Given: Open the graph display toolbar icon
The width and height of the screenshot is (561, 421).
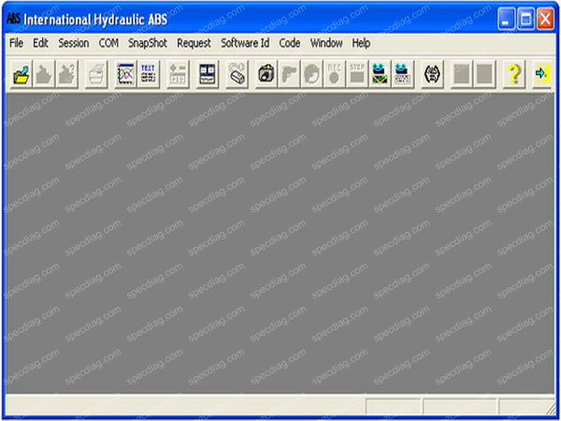Looking at the screenshot, I should (x=126, y=76).
